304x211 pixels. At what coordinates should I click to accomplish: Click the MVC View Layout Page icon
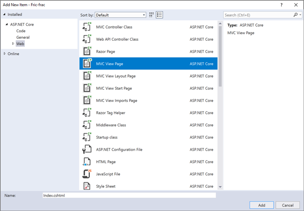pos(87,76)
